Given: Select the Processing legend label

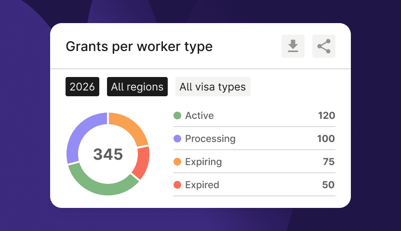Looking at the screenshot, I should [210, 139].
